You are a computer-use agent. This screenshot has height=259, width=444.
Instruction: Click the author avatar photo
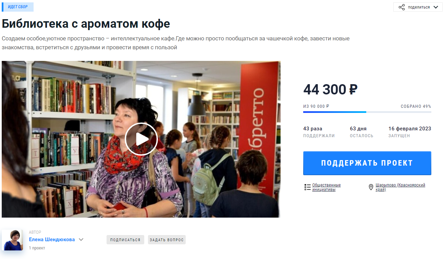[x=12, y=240]
